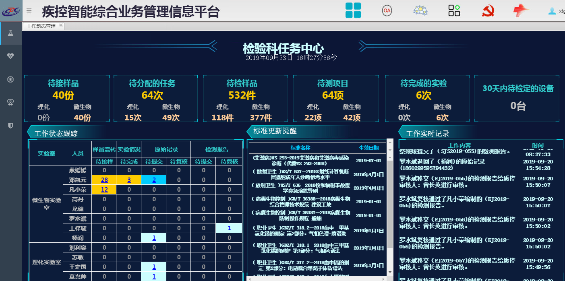Click the red striped cross icon
The width and height of the screenshot is (565, 281).
coord(521,10)
